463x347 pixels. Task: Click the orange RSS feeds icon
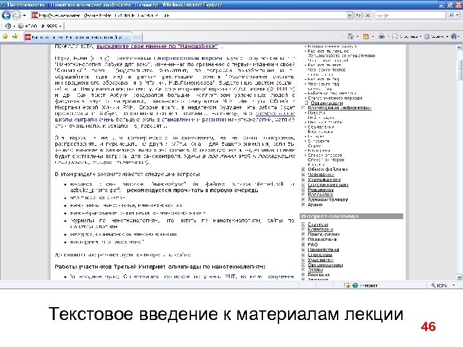[x=366, y=37]
